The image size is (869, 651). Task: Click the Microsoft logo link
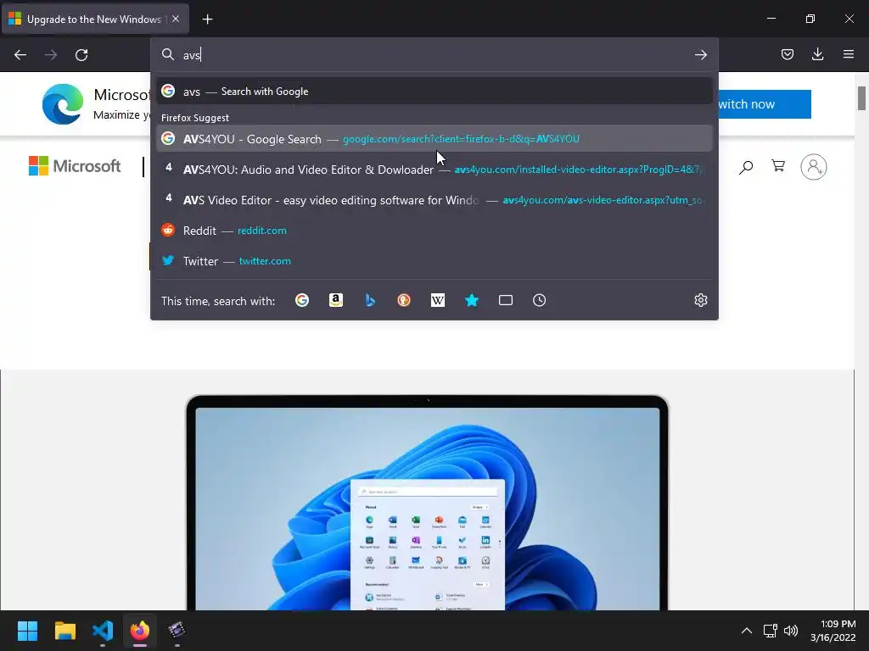75,166
